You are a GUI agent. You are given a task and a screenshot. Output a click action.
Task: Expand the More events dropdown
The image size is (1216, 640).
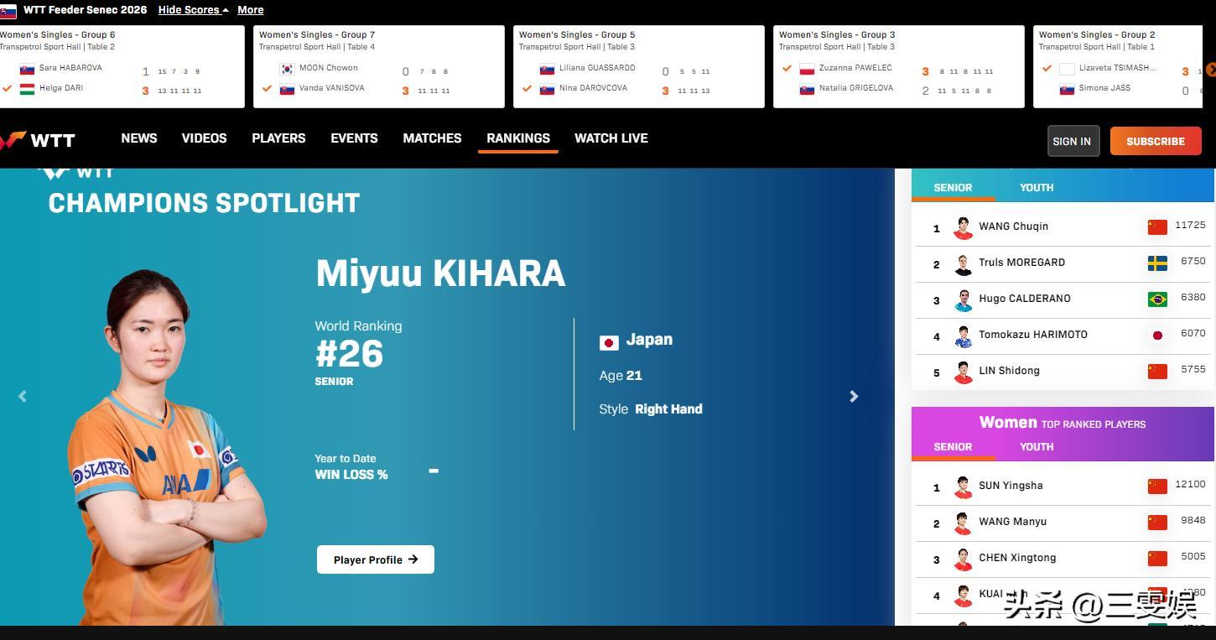point(250,10)
